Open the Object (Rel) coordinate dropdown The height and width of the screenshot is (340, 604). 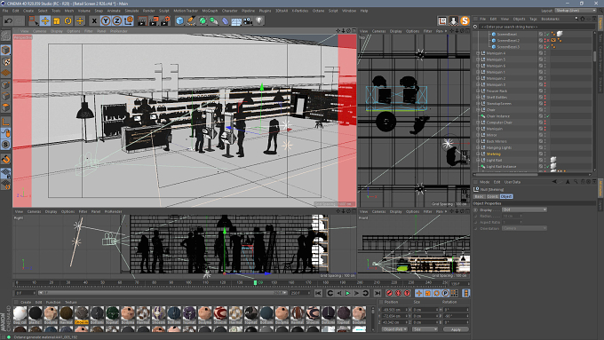pos(394,329)
